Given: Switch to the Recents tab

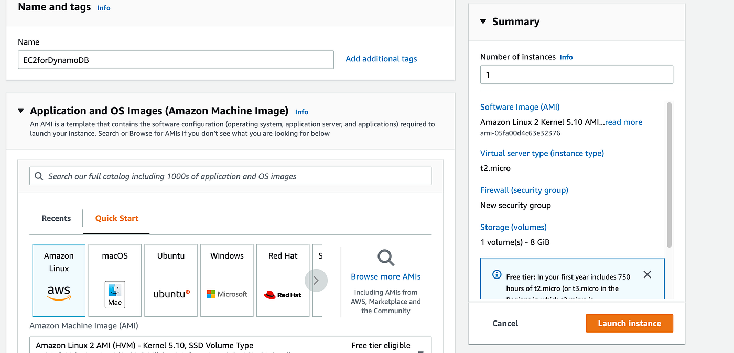Looking at the screenshot, I should point(56,218).
